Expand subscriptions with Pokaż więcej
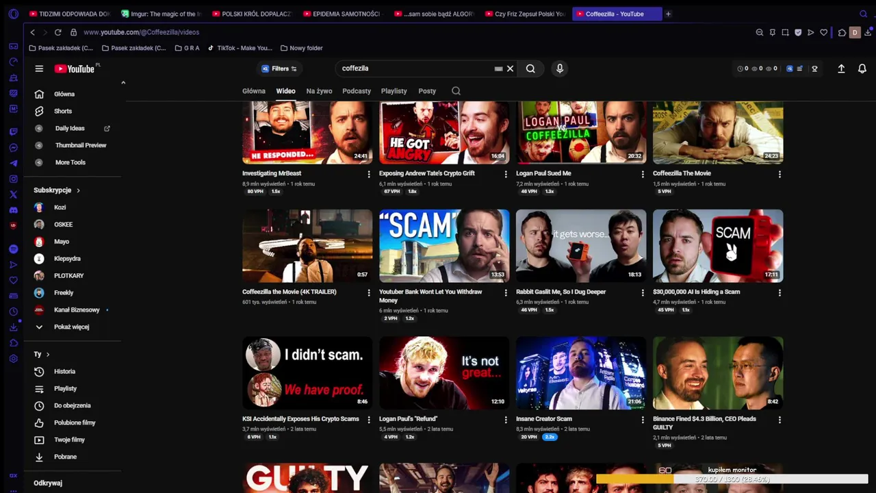Screen dimensions: 876x493 (72, 327)
